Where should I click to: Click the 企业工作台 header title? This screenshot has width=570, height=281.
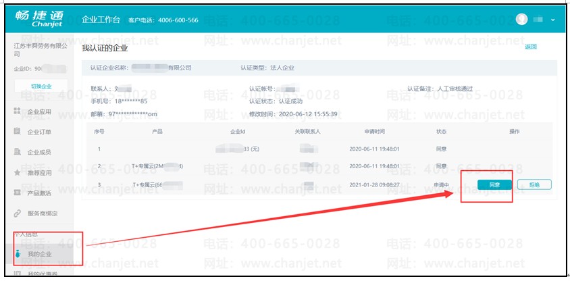point(101,20)
